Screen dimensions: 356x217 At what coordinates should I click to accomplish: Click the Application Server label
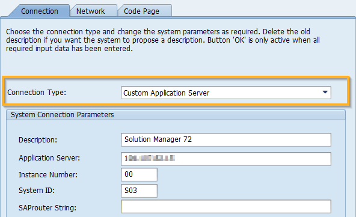(x=49, y=157)
